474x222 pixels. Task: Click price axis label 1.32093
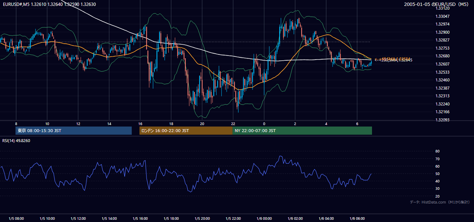coord(442,120)
